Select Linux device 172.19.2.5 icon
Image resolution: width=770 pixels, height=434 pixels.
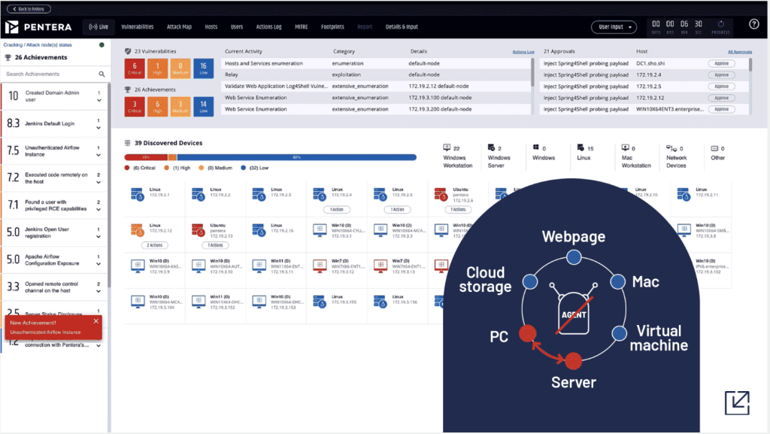coord(380,194)
